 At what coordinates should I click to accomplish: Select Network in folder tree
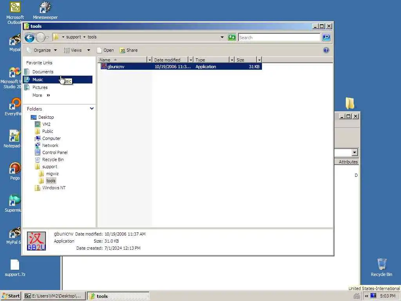[50, 145]
